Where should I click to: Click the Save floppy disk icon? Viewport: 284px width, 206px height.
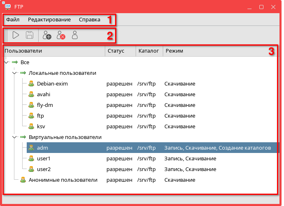(x=30, y=35)
